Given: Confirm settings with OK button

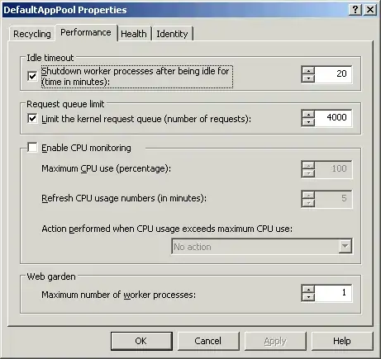Looking at the screenshot, I should pos(141,341).
